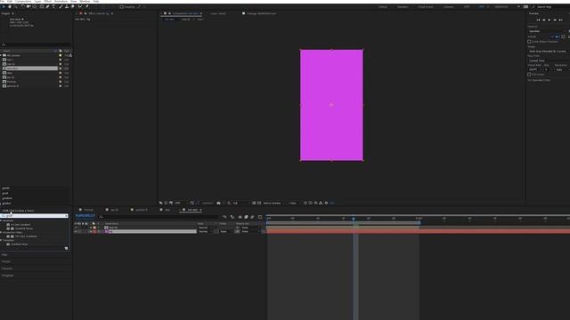Viewport: 570px width, 320px height.
Task: Click the red layer bar in timeline
Action: click(x=418, y=231)
